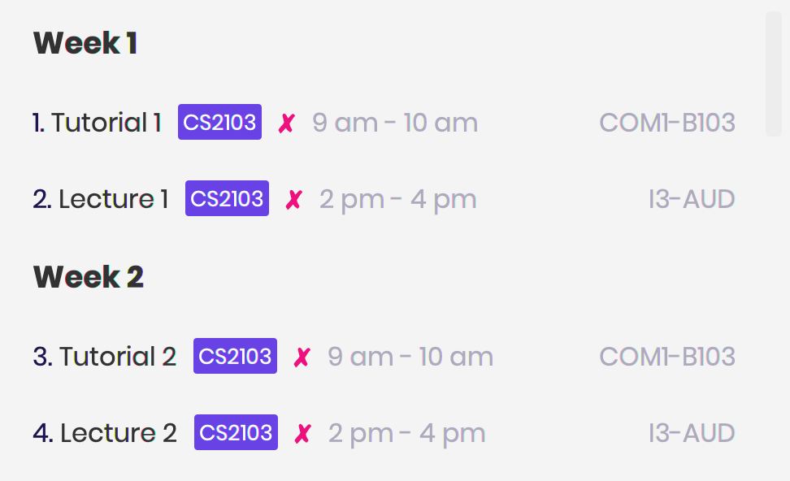Click the CS2103 tag on Lecture 2
This screenshot has width=790, height=481.
[x=236, y=432]
